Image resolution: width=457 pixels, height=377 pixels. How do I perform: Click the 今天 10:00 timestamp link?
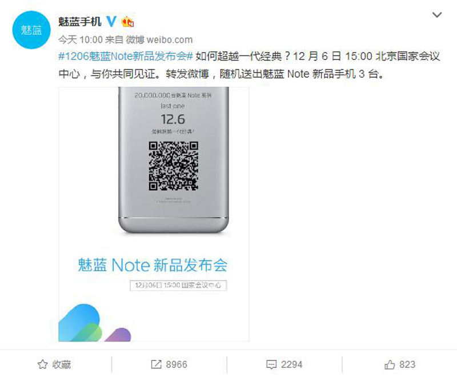coord(81,39)
